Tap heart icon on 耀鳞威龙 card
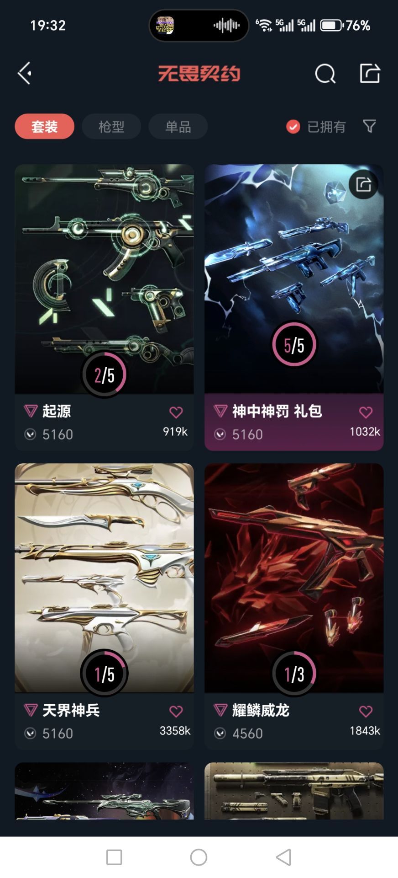Screen dimensions: 398x878 [x=366, y=711]
